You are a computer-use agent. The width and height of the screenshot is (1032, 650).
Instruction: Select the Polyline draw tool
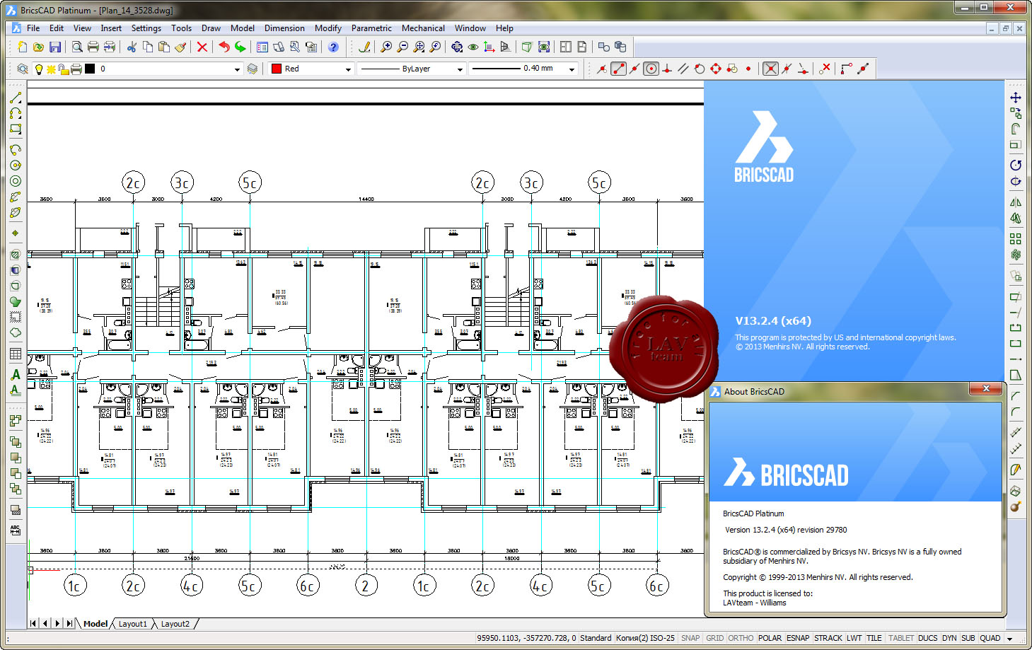click(x=16, y=113)
